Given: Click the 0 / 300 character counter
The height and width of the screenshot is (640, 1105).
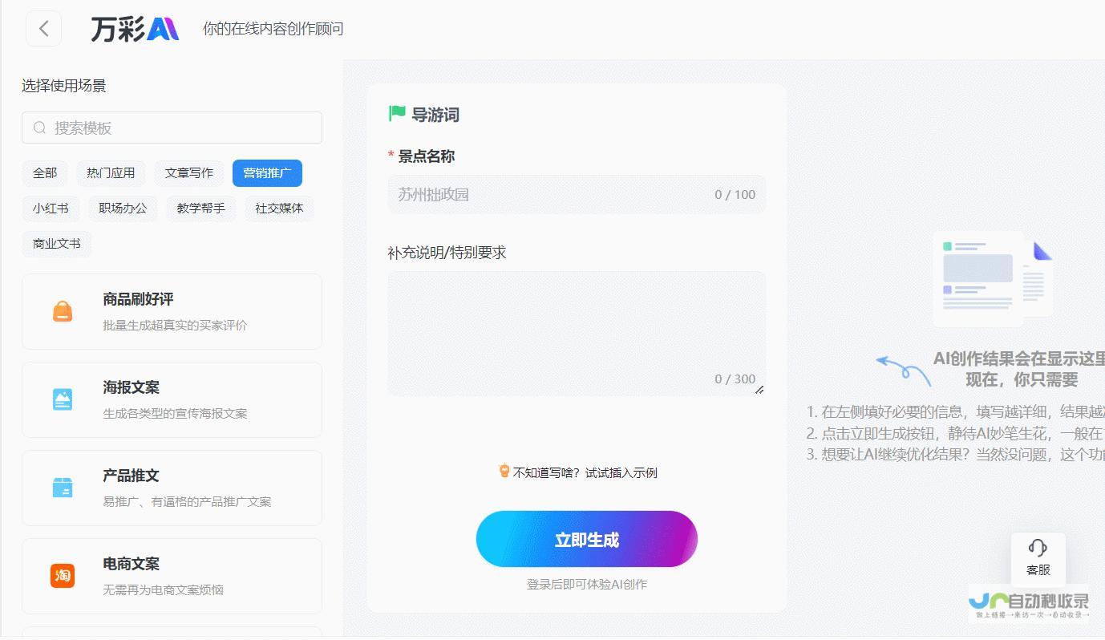Looking at the screenshot, I should (735, 379).
